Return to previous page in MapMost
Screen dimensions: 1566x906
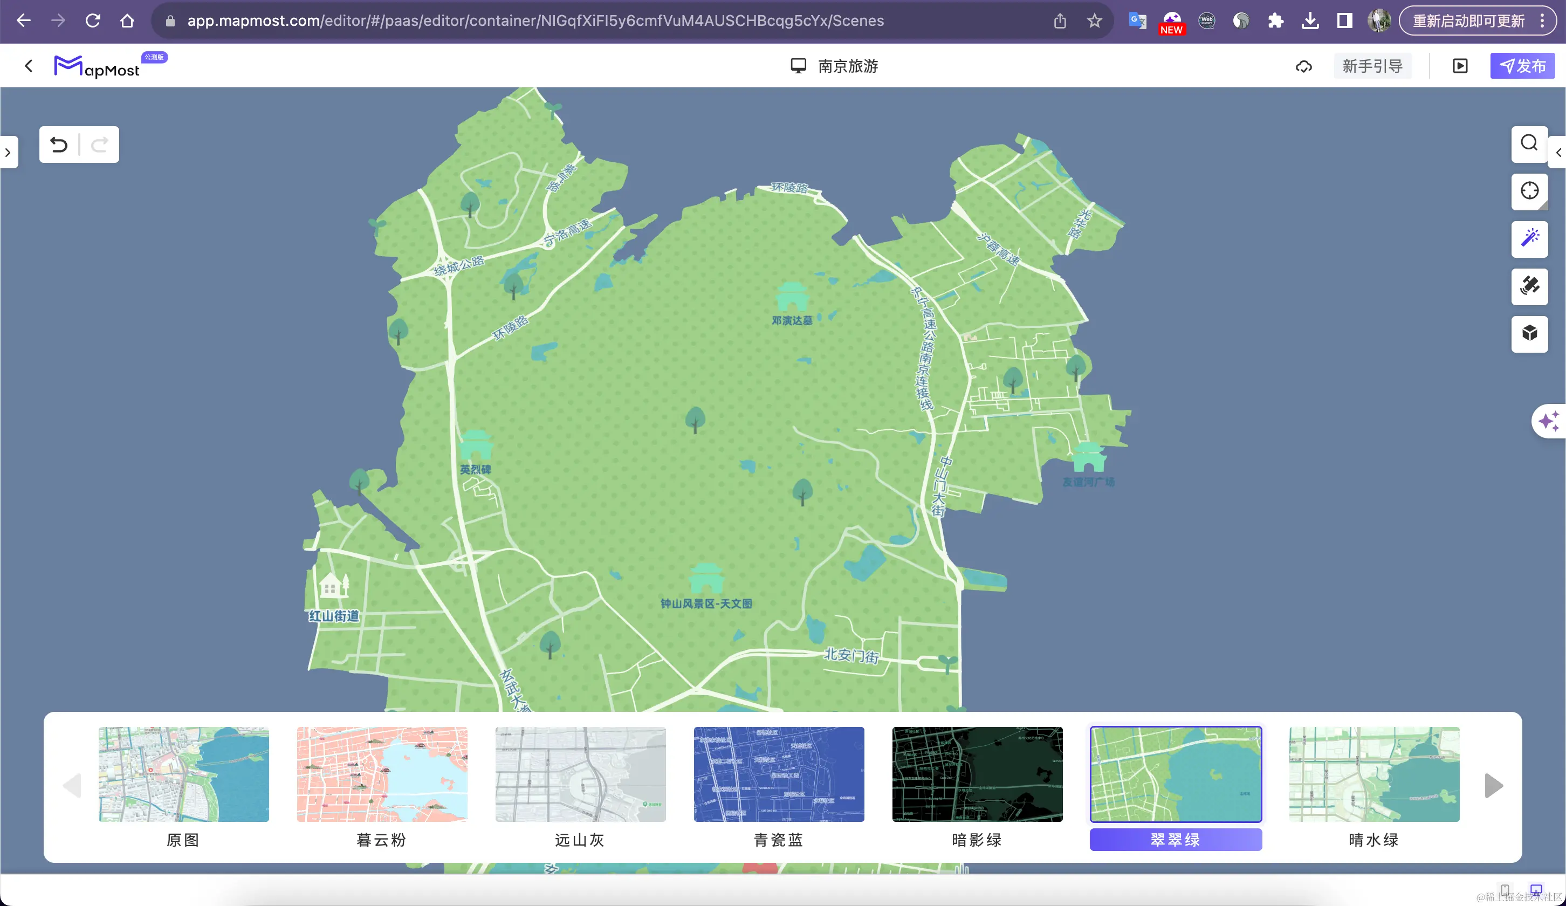click(29, 66)
